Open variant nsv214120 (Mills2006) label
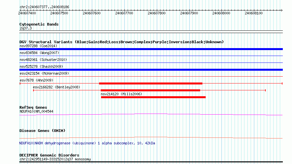 (121, 94)
